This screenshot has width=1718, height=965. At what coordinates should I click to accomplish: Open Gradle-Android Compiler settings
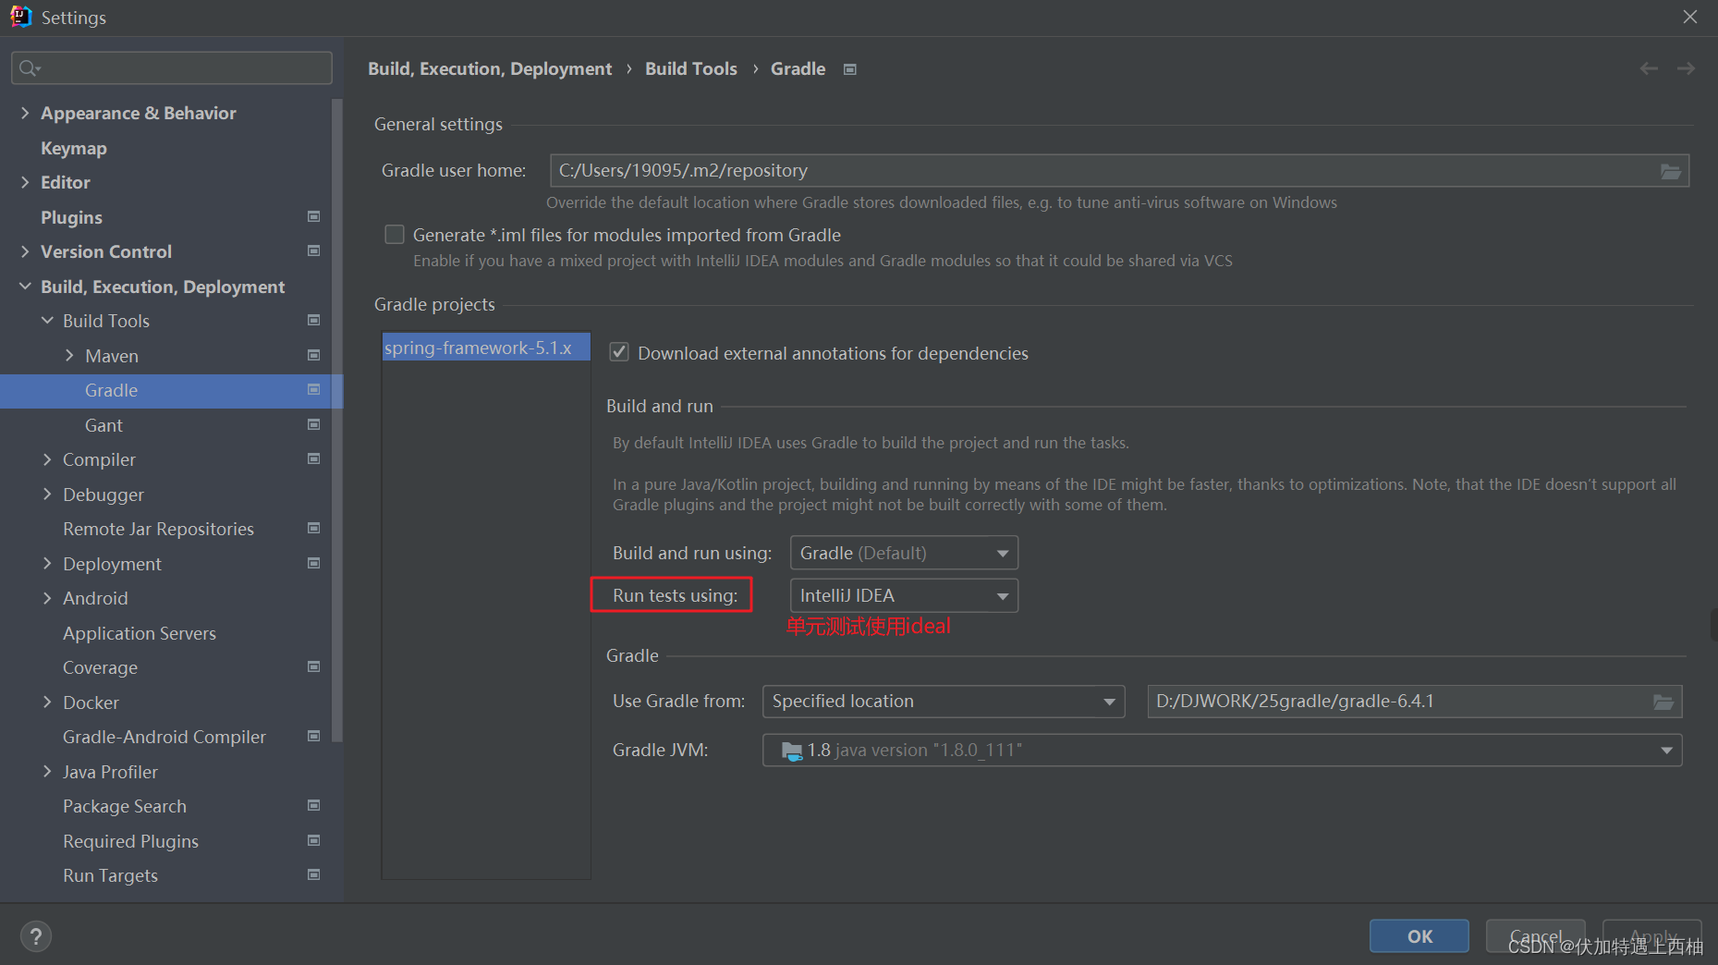point(164,737)
